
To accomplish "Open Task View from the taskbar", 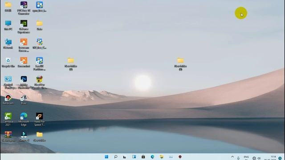I will (125, 157).
